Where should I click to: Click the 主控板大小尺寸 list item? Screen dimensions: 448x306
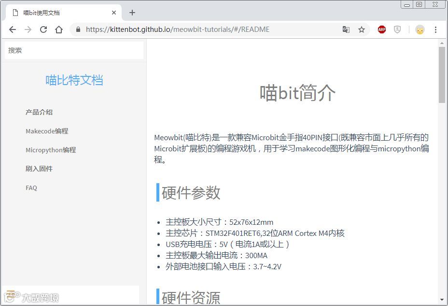point(220,222)
